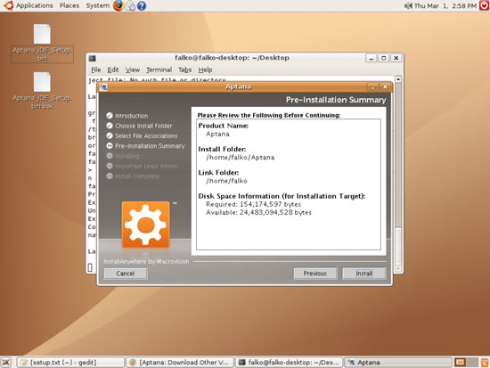Open the System menu
The height and width of the screenshot is (368, 490).
(x=98, y=5)
